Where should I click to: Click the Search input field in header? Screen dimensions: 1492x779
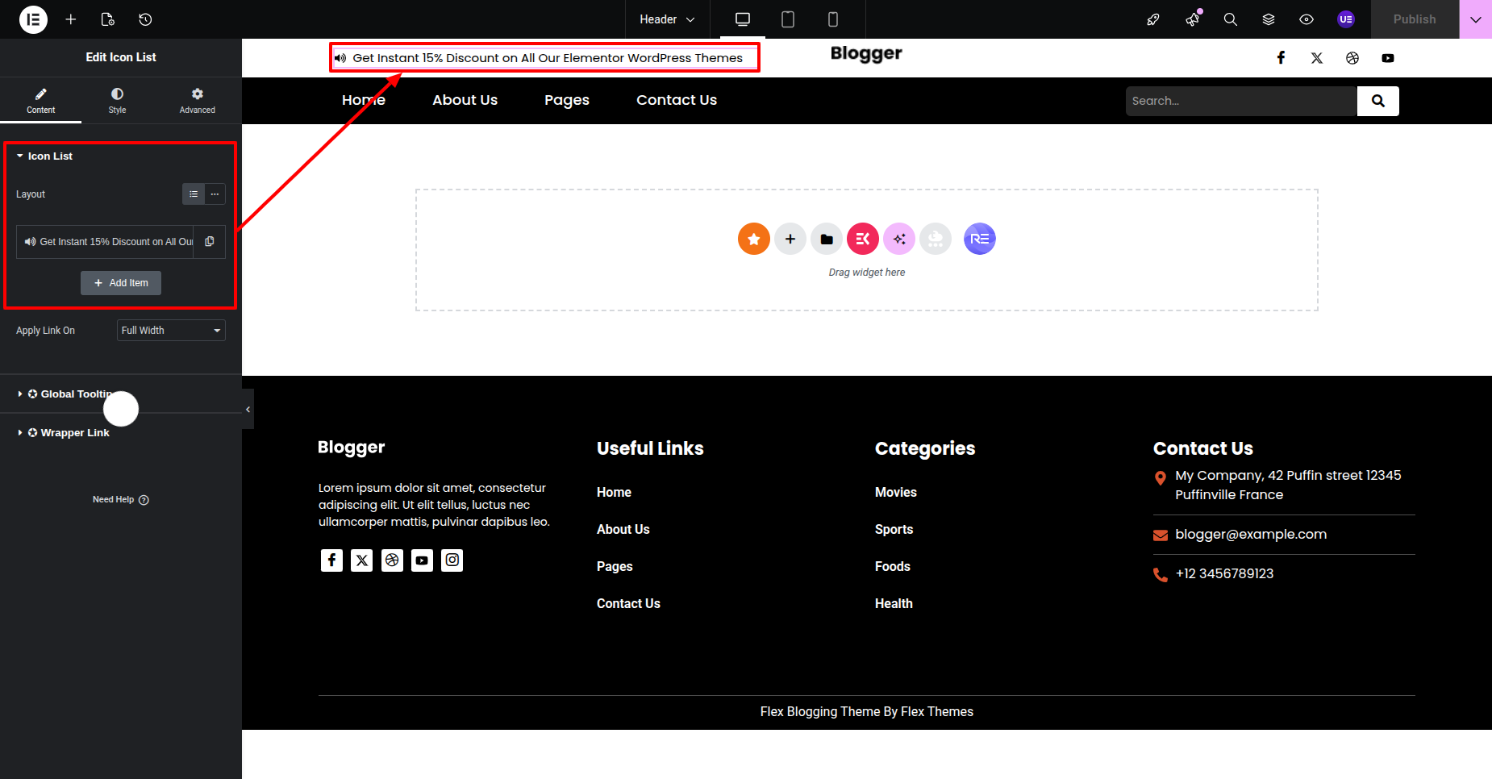point(1240,101)
